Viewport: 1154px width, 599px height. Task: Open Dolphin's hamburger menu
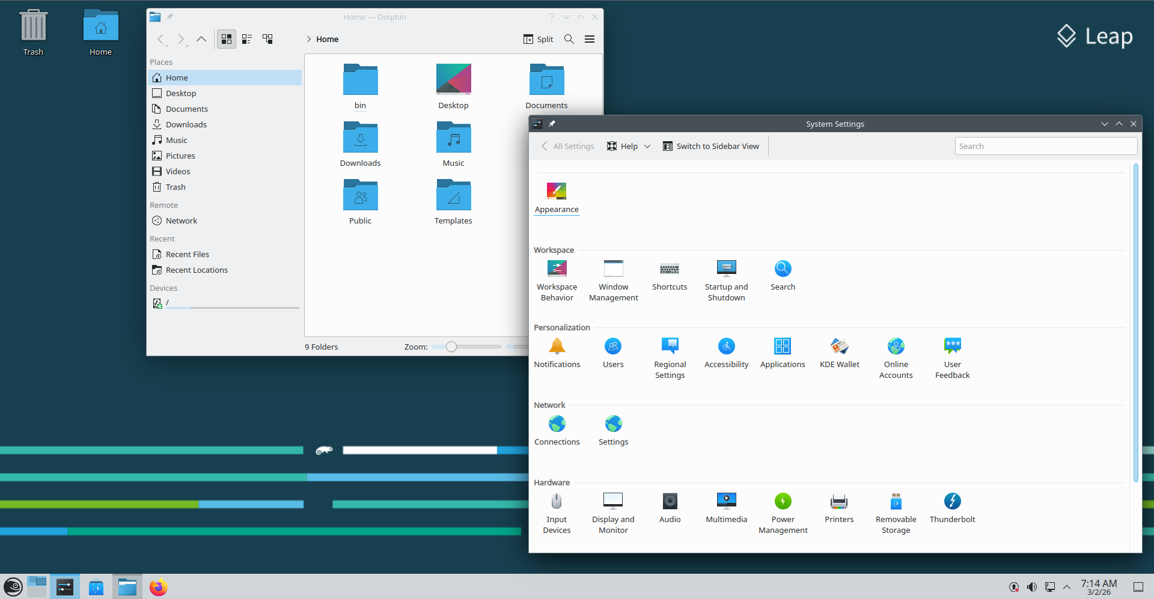590,39
